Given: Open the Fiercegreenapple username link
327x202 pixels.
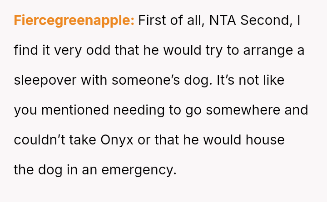Looking at the screenshot, I should click(74, 20).
